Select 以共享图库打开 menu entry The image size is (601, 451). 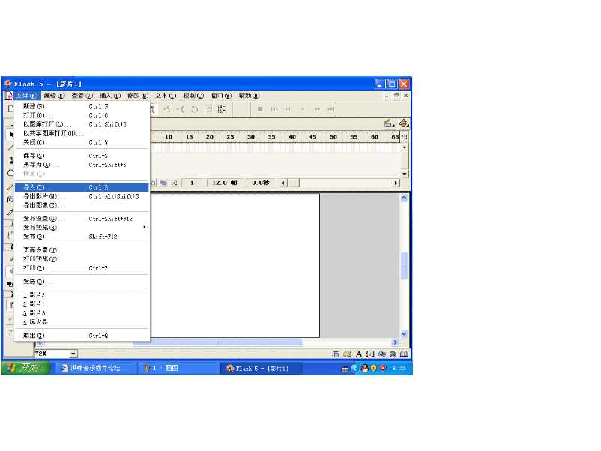[x=82, y=133]
